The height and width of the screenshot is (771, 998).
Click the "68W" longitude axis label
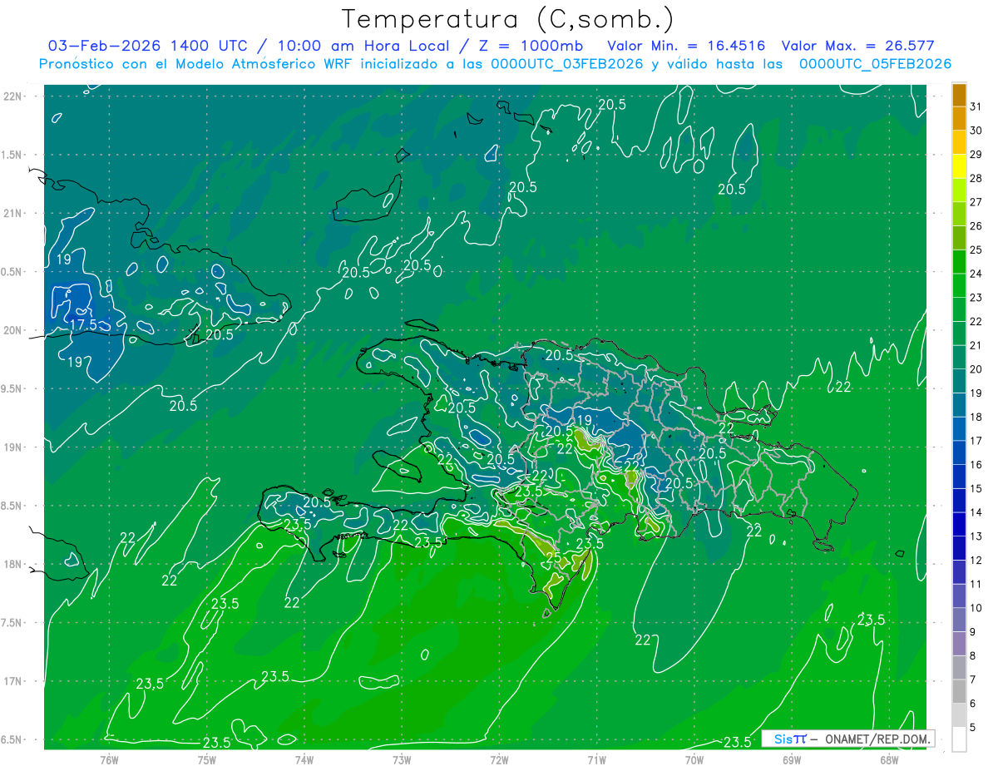[889, 760]
